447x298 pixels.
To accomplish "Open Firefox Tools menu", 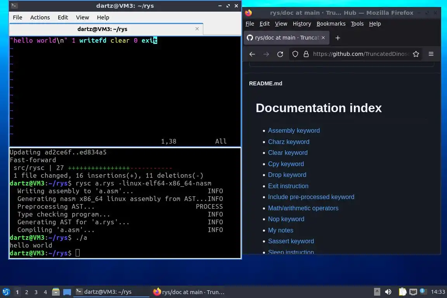I will 357,24.
